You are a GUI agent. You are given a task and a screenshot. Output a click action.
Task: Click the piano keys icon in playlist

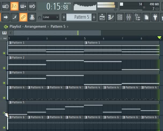pyautogui.click(x=4, y=33)
